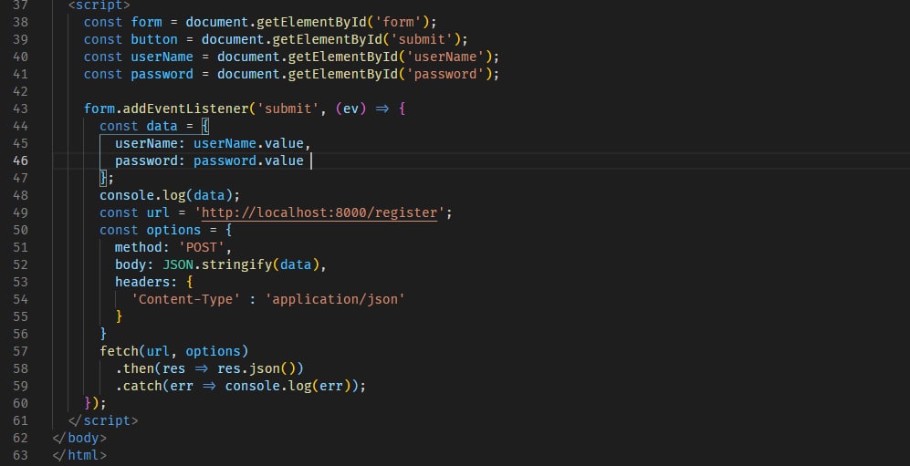This screenshot has height=466, width=910.
Task: Click userName.value on line 45
Action: (248, 143)
